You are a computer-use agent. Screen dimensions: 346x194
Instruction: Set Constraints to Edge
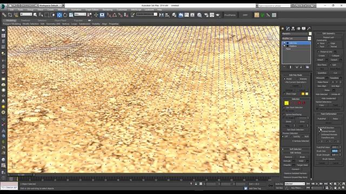tap(329, 43)
